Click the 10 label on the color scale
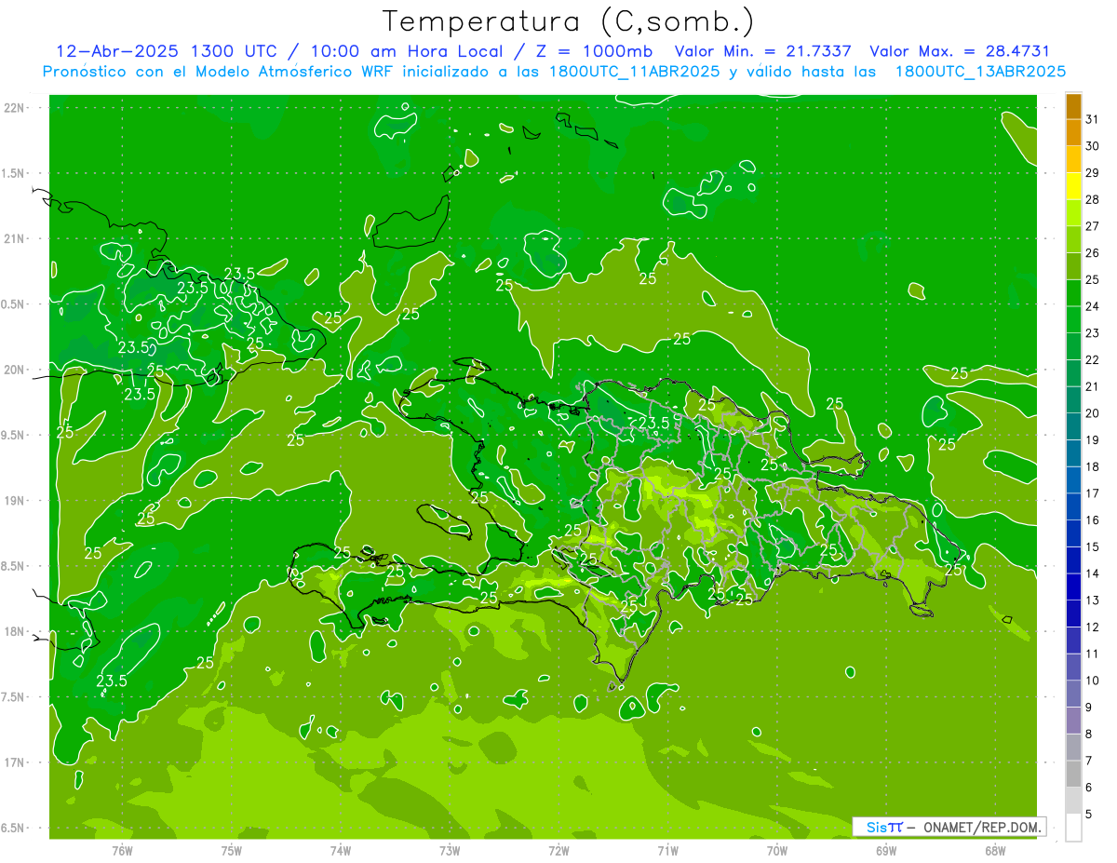1117x863 pixels. 1093,681
